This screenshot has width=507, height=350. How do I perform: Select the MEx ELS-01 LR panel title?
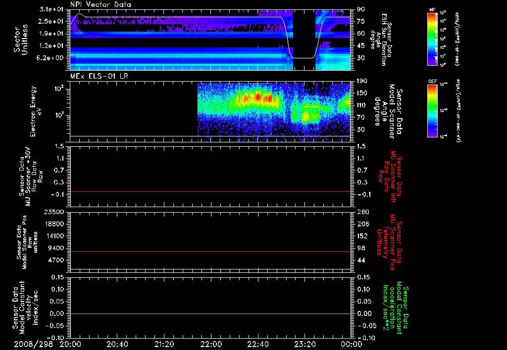(x=98, y=75)
